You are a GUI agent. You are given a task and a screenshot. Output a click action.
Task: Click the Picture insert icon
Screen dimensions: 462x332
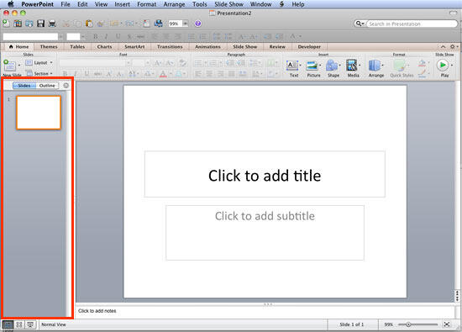click(312, 66)
